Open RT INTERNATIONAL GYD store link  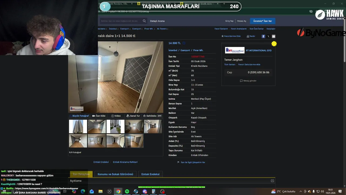point(259,50)
